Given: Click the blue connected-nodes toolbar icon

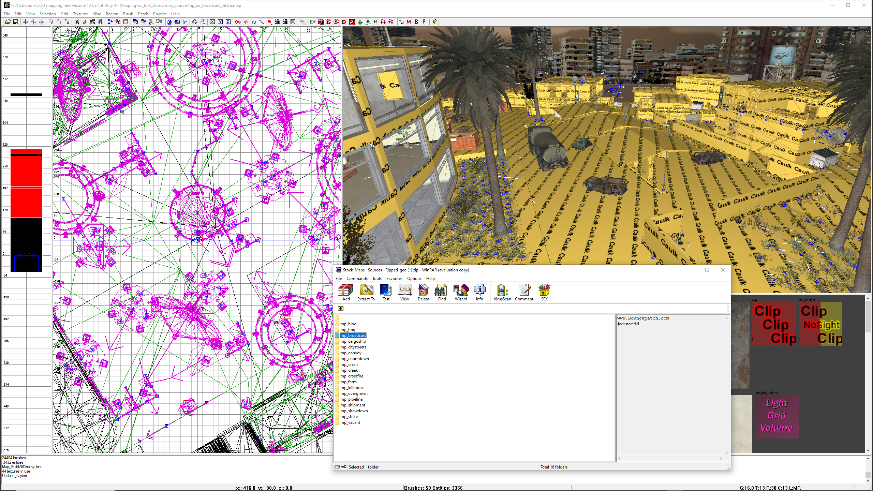Looking at the screenshot, I should [x=110, y=22].
